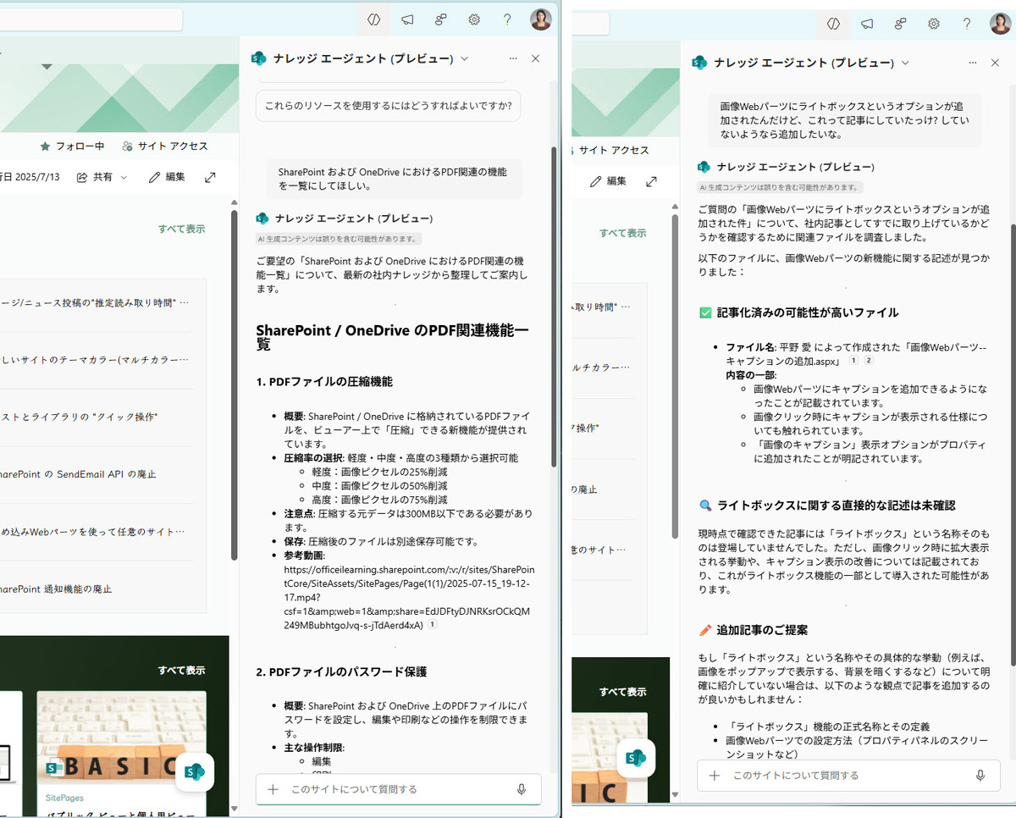
Task: Click the lower すべて表示 link in left window
Action: click(x=181, y=670)
